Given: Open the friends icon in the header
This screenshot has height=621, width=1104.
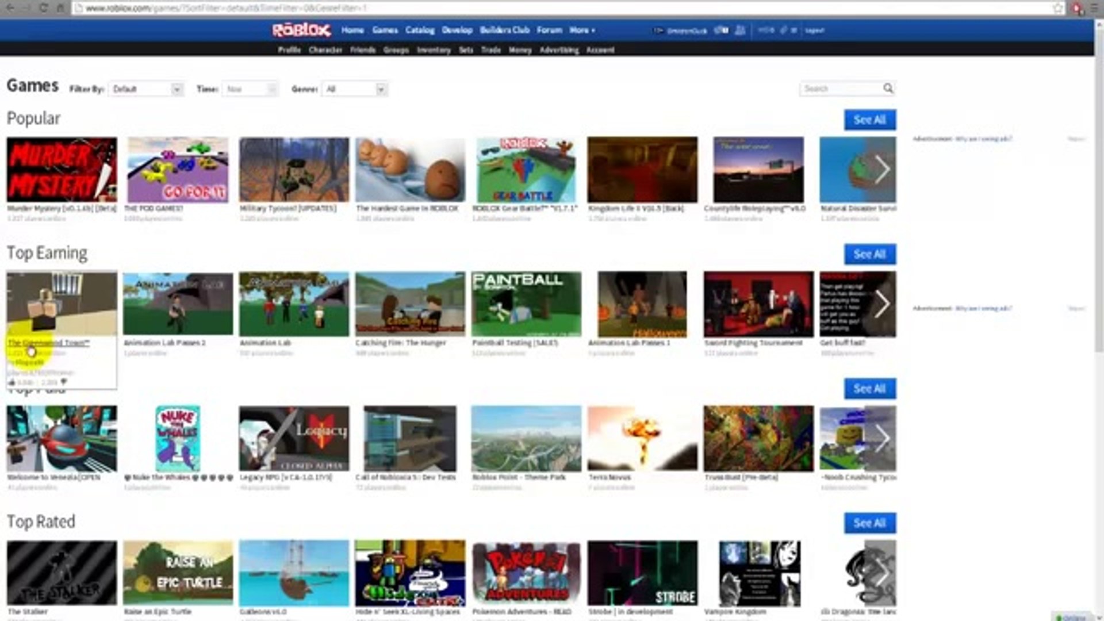Looking at the screenshot, I should [740, 30].
